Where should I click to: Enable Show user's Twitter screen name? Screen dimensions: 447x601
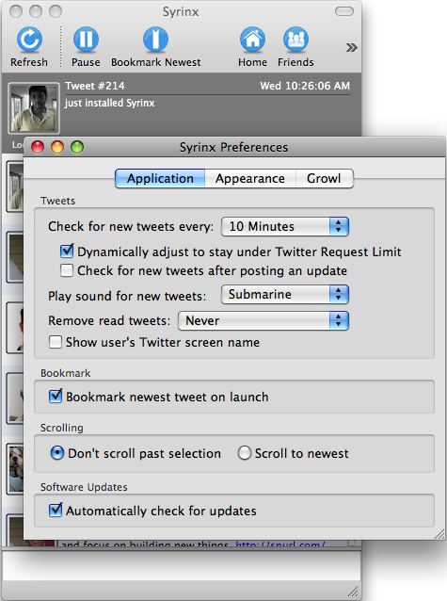pos(56,342)
